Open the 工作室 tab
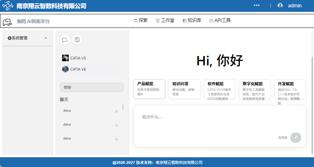The height and width of the screenshot is (167, 314). [x=165, y=21]
